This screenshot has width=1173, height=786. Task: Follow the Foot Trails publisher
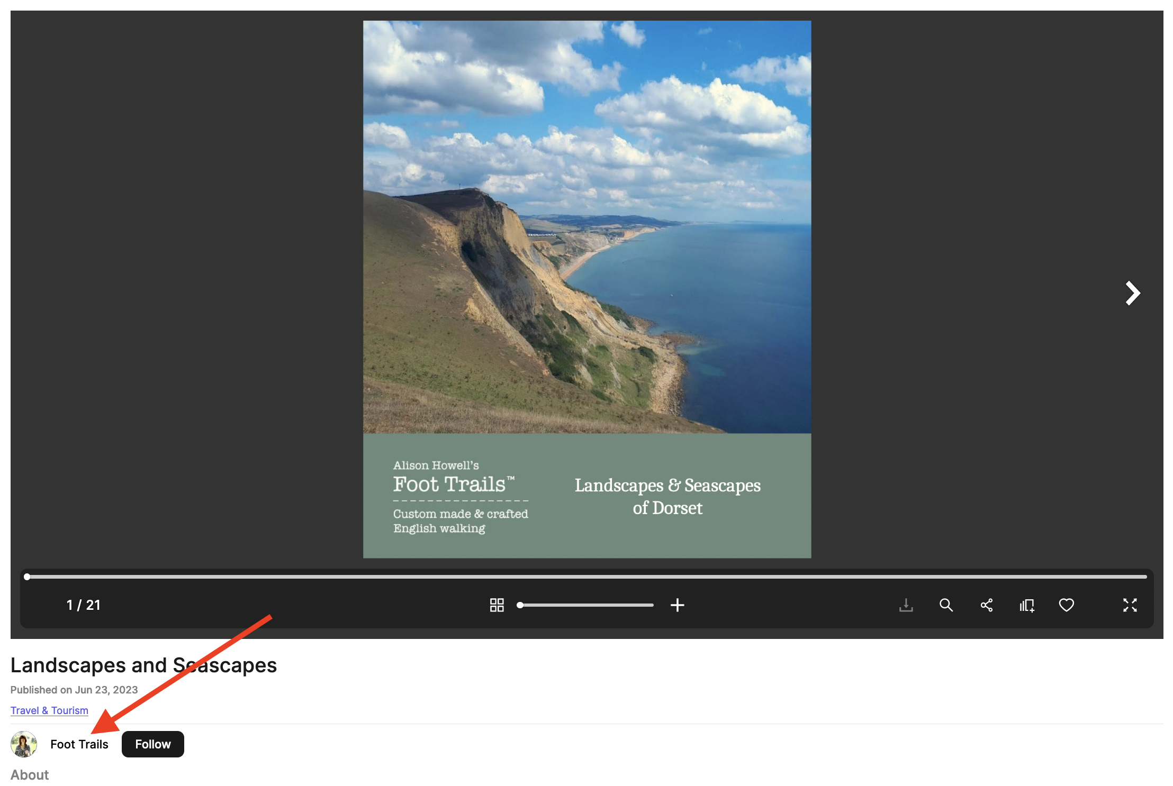point(153,744)
